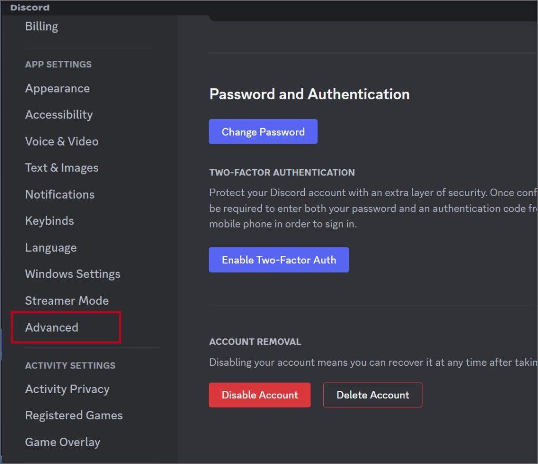Click the Two-Factor Authentication label
Viewport: 538px width, 464px height.
click(x=282, y=173)
